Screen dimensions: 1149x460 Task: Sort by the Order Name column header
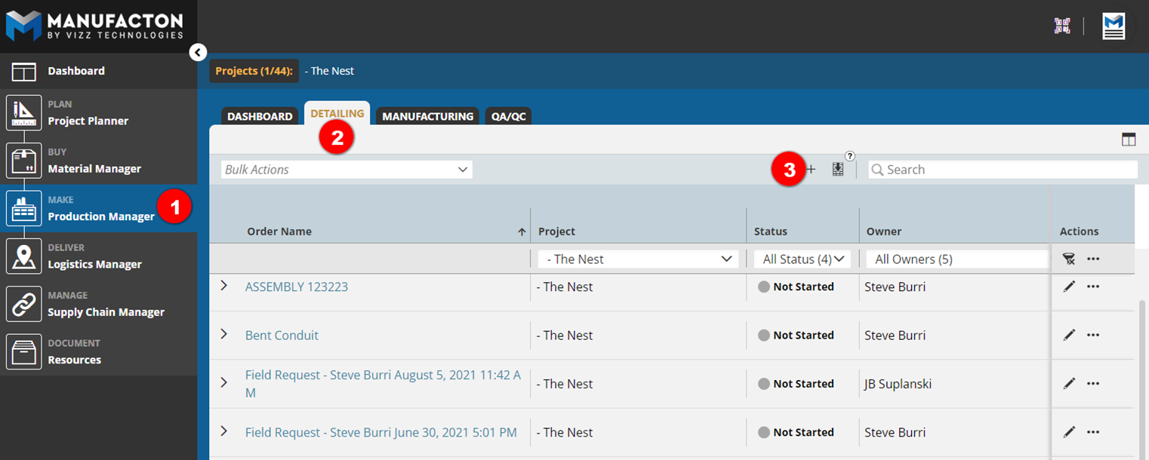[279, 232]
